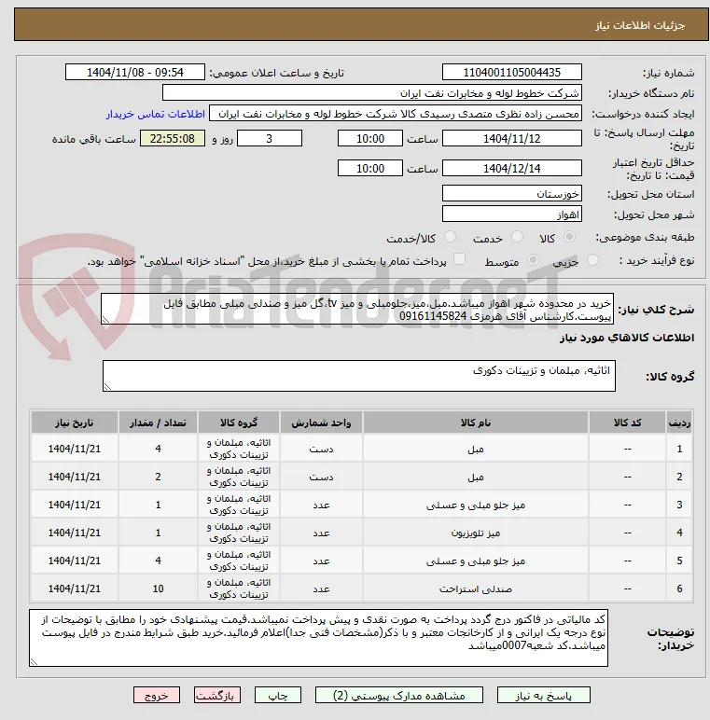Screen dimensions: 710x720
Task: Click the price validity date 1404/12/14
Action: pyautogui.click(x=511, y=169)
